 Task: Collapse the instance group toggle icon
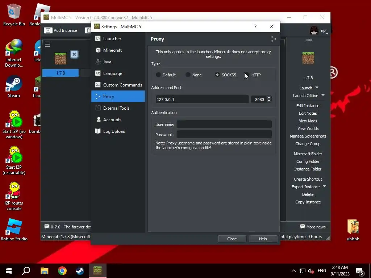coord(47,44)
